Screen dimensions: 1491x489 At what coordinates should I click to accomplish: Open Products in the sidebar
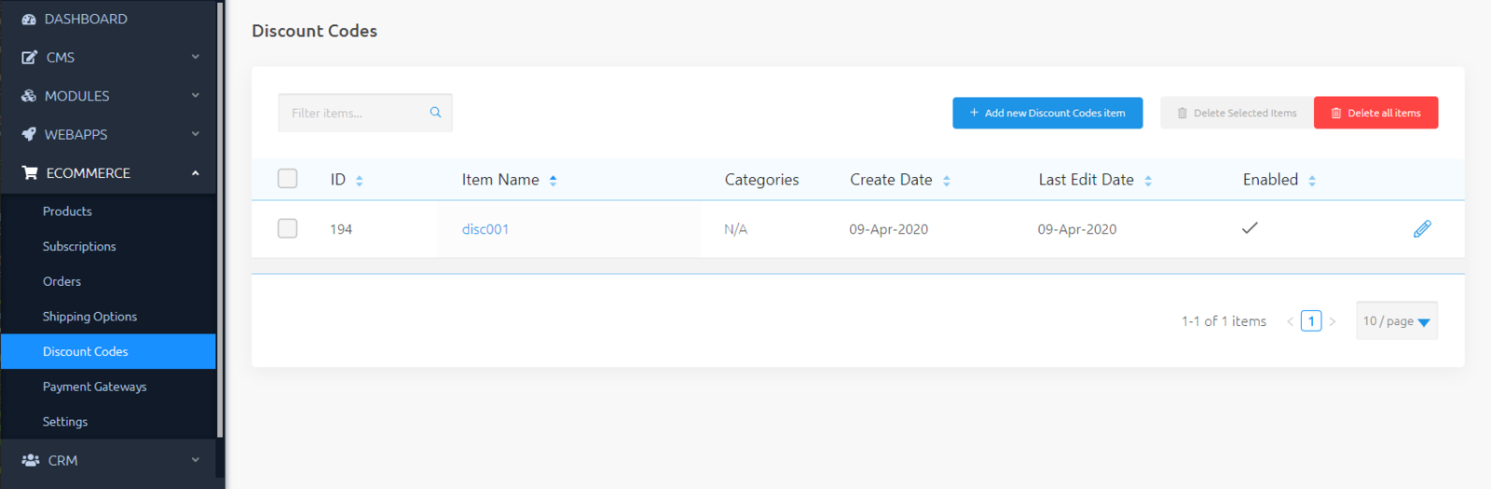67,211
